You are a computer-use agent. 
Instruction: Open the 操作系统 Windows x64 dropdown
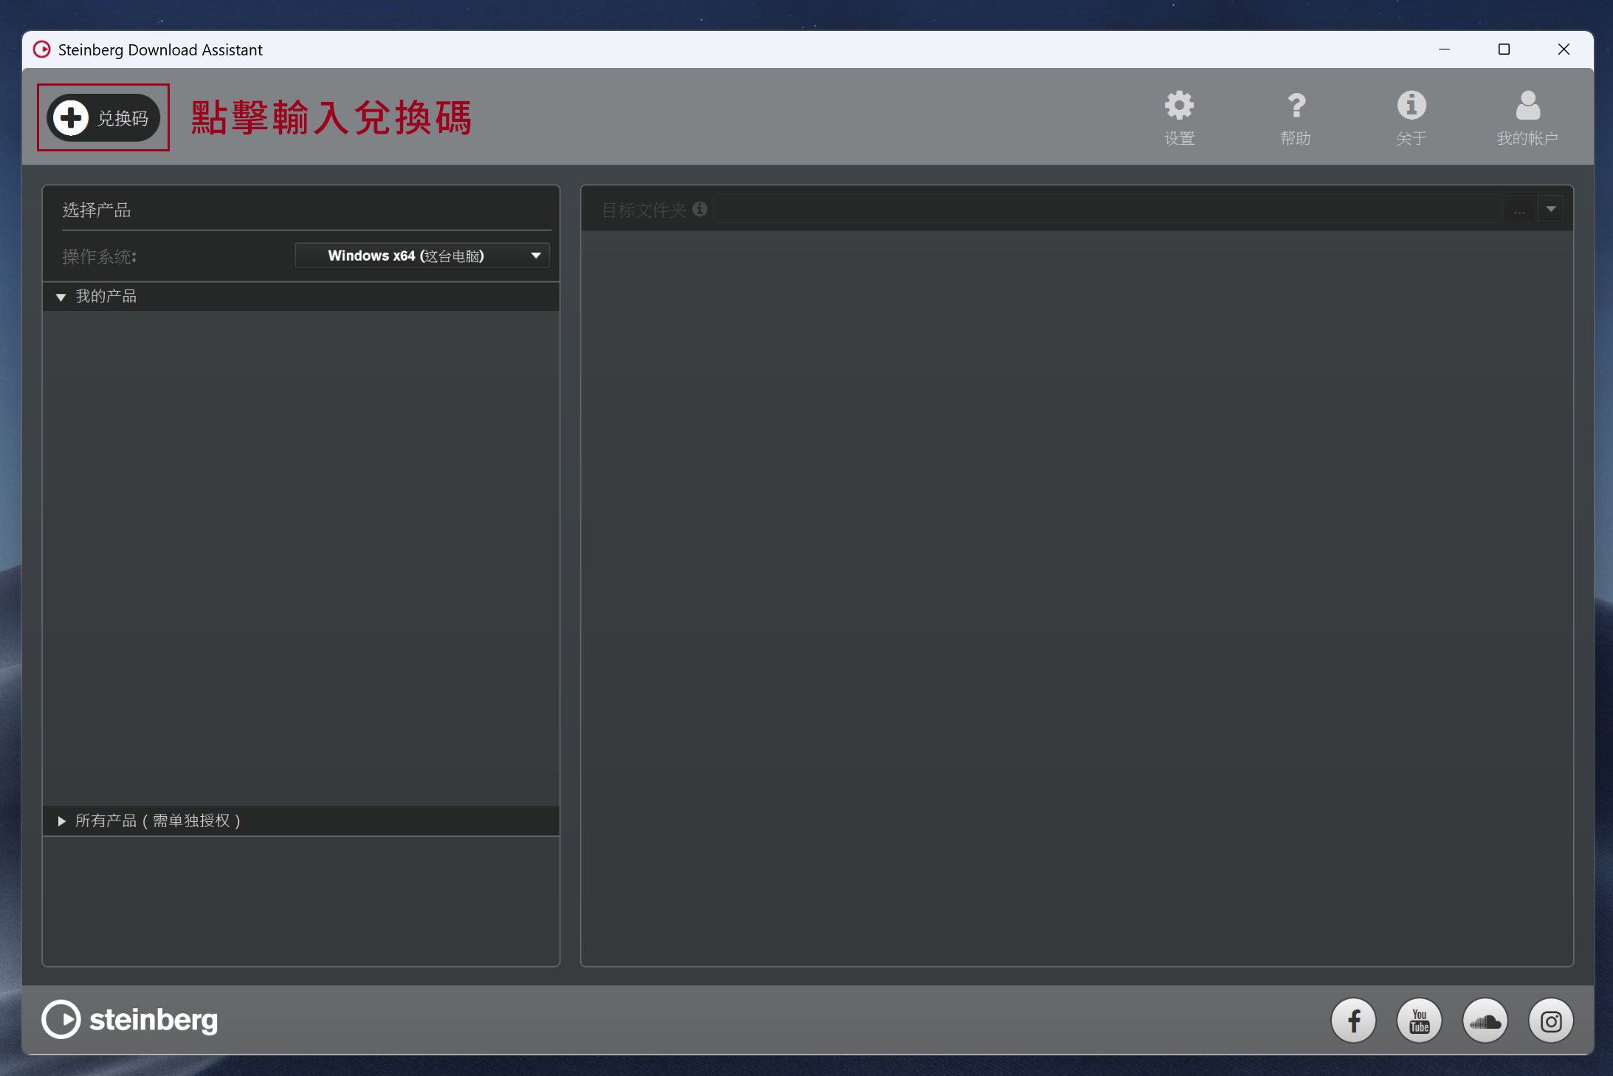click(x=422, y=256)
